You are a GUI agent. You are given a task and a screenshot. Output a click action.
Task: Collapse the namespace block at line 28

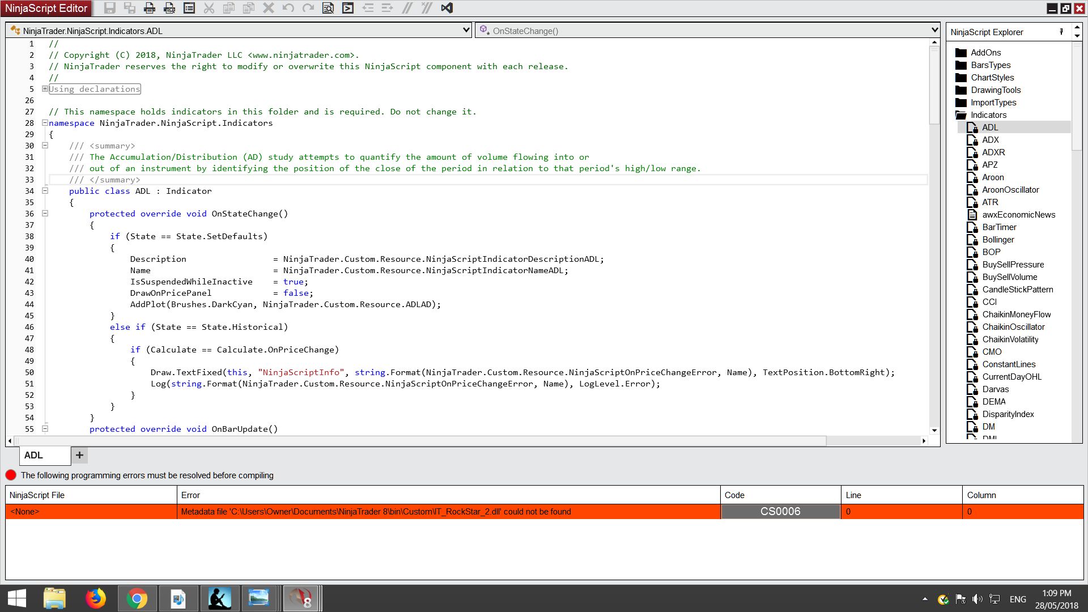(45, 123)
